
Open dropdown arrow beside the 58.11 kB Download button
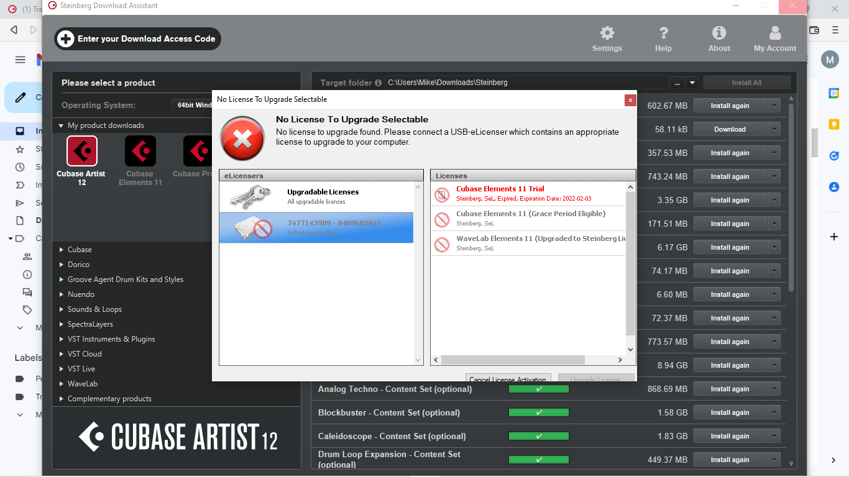pos(774,129)
